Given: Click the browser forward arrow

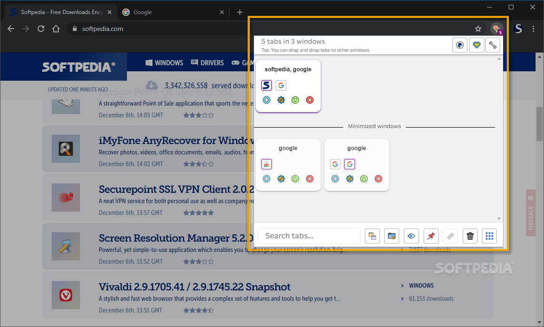Looking at the screenshot, I should pyautogui.click(x=26, y=29).
